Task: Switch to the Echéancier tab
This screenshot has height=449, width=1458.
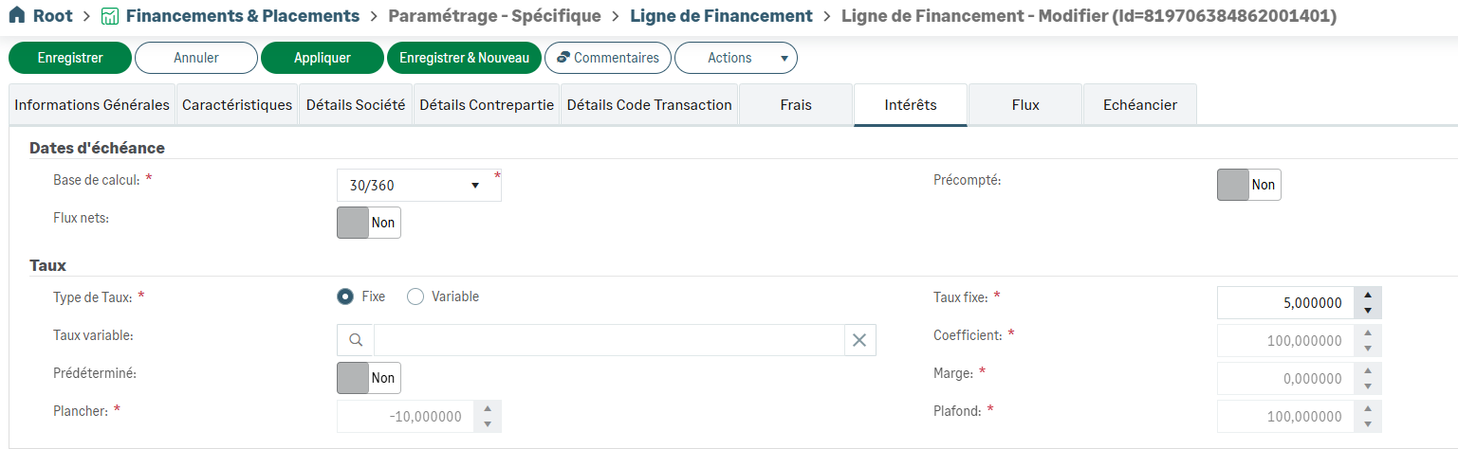Action: coord(1140,105)
